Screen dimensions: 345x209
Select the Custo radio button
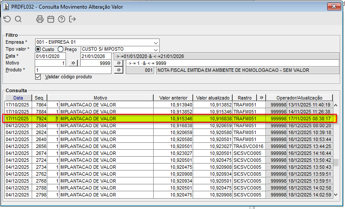[38, 49]
